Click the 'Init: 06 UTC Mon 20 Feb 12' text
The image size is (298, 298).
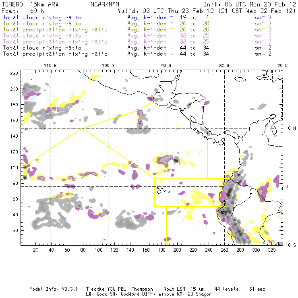pos(250,4)
